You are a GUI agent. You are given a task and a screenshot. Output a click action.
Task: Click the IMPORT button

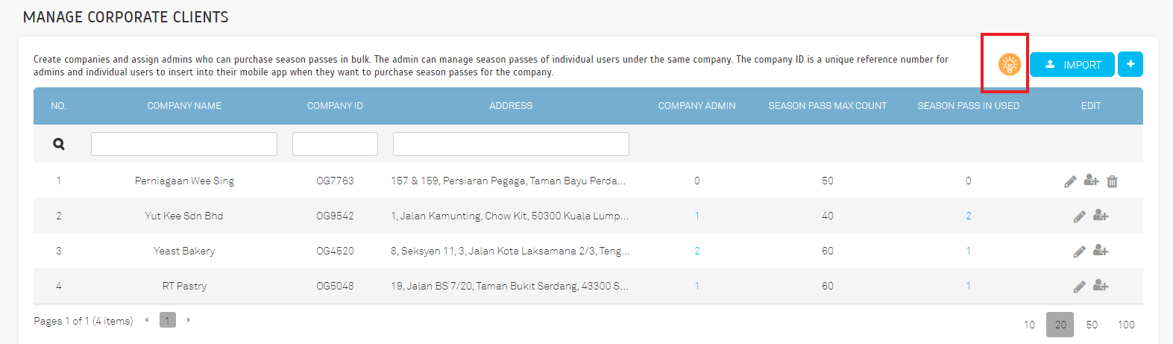click(1072, 65)
